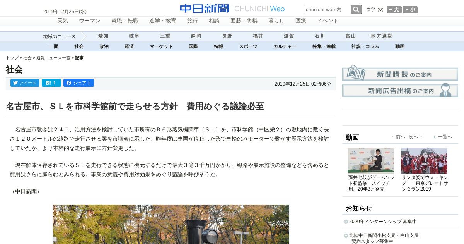This screenshot has width=464, height=244.
Task: Select 三重 regional news
Action: coord(165,36)
